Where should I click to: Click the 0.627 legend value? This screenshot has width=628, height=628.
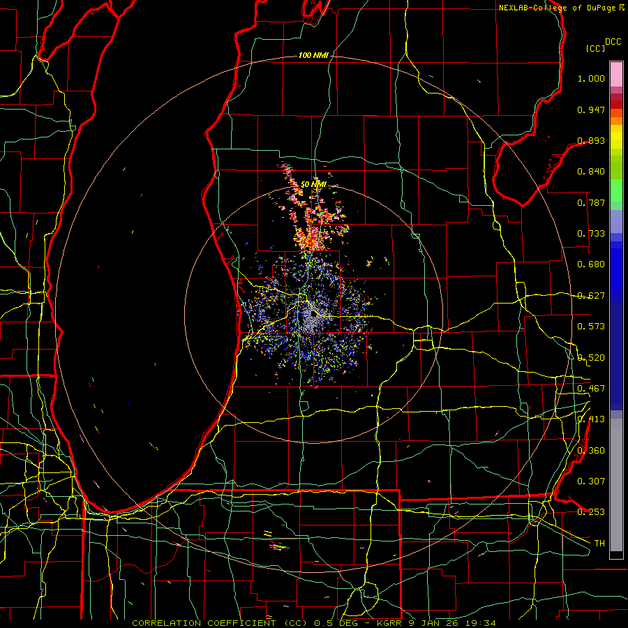[x=591, y=296]
